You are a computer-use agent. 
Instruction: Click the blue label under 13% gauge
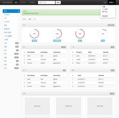103,41
